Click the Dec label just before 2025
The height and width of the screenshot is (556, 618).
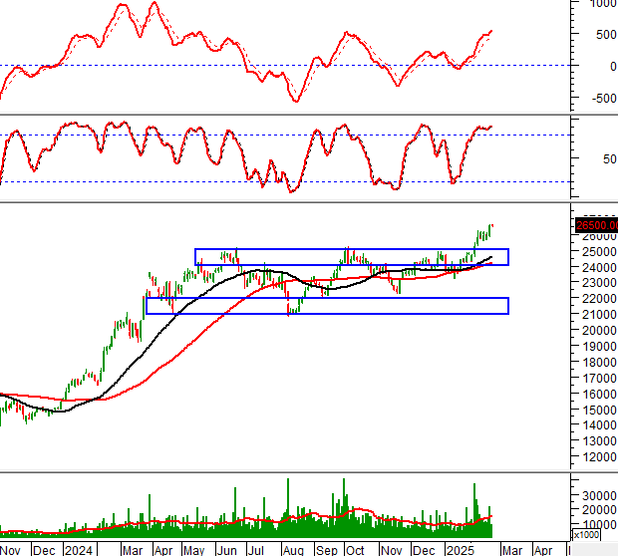click(x=424, y=550)
